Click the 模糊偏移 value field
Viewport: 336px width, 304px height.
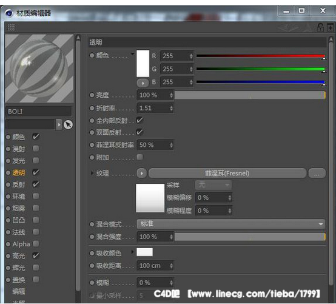pyautogui.click(x=213, y=197)
